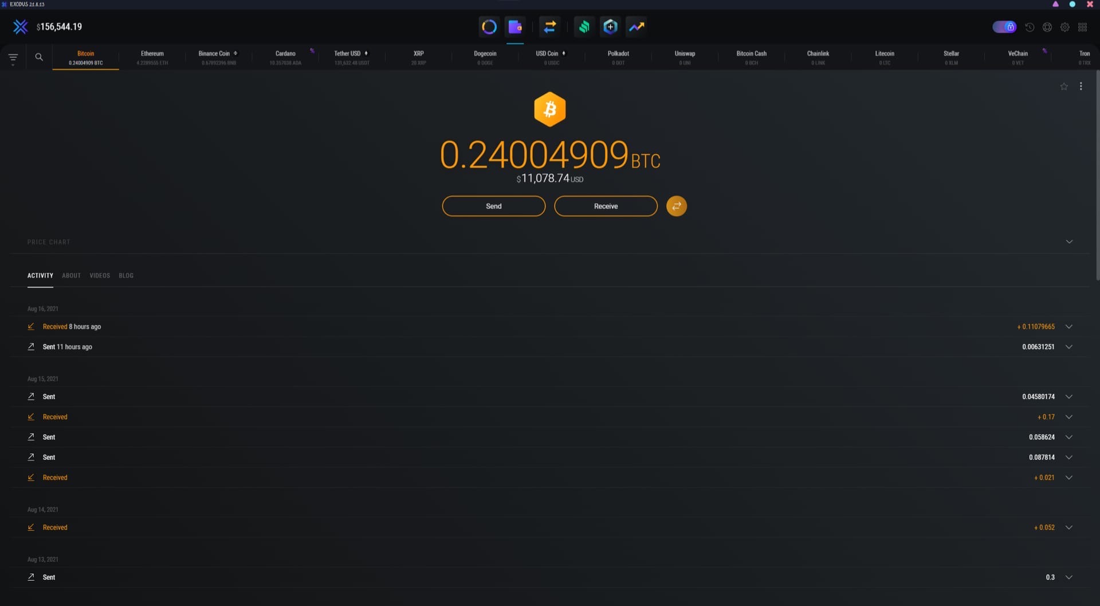Screen dimensions: 1100x606
Task: Open the Portfolio ring icon
Action: coord(489,27)
